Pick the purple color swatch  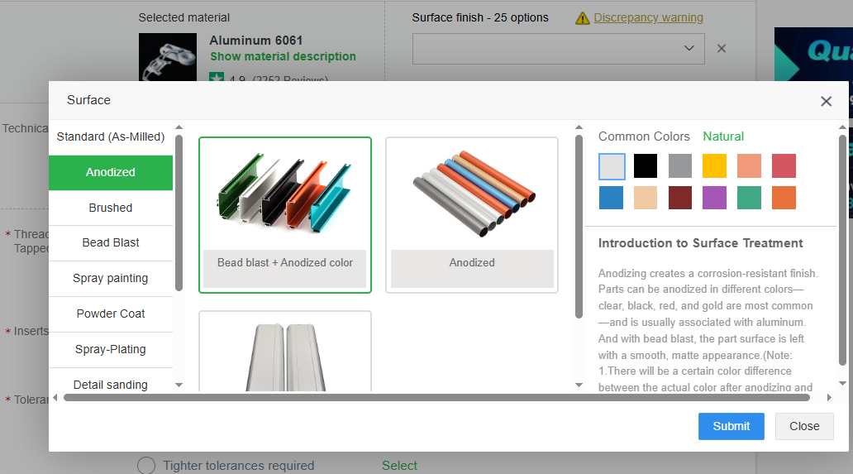click(x=714, y=198)
